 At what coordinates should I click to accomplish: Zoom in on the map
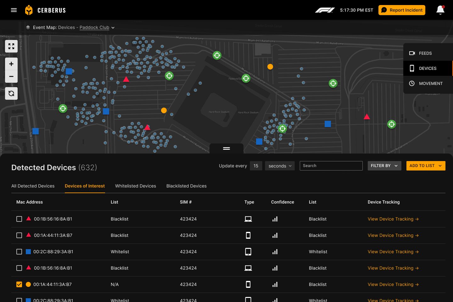click(x=11, y=64)
